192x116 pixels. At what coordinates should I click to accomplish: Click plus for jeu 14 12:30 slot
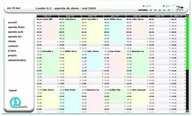point(125,77)
